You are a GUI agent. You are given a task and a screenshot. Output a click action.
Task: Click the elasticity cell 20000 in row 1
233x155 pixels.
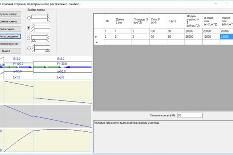193,31
